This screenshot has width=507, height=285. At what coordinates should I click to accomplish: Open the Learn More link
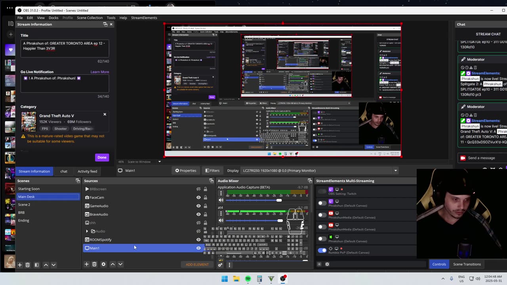coord(100,72)
